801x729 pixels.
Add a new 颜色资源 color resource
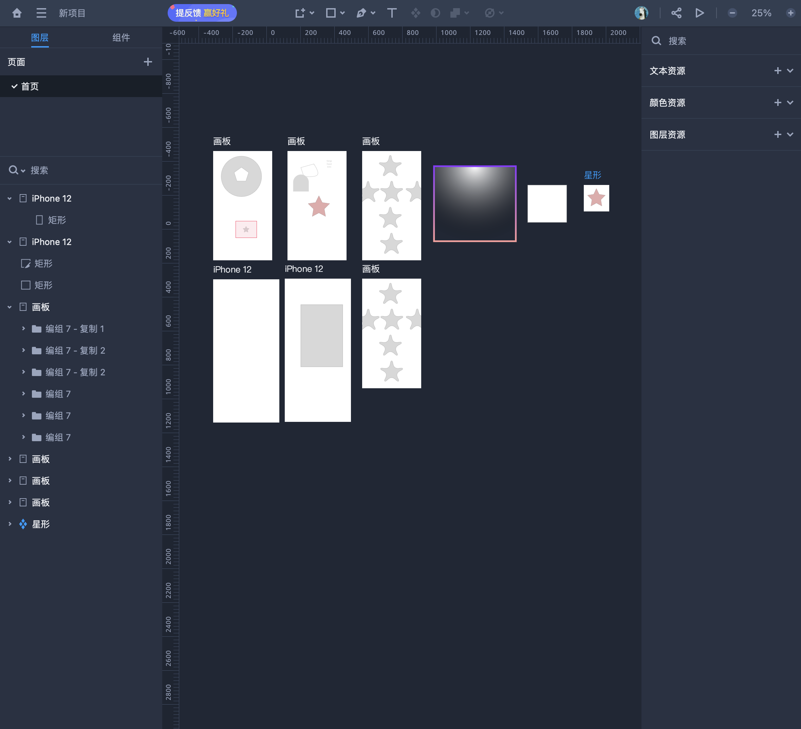coord(778,102)
